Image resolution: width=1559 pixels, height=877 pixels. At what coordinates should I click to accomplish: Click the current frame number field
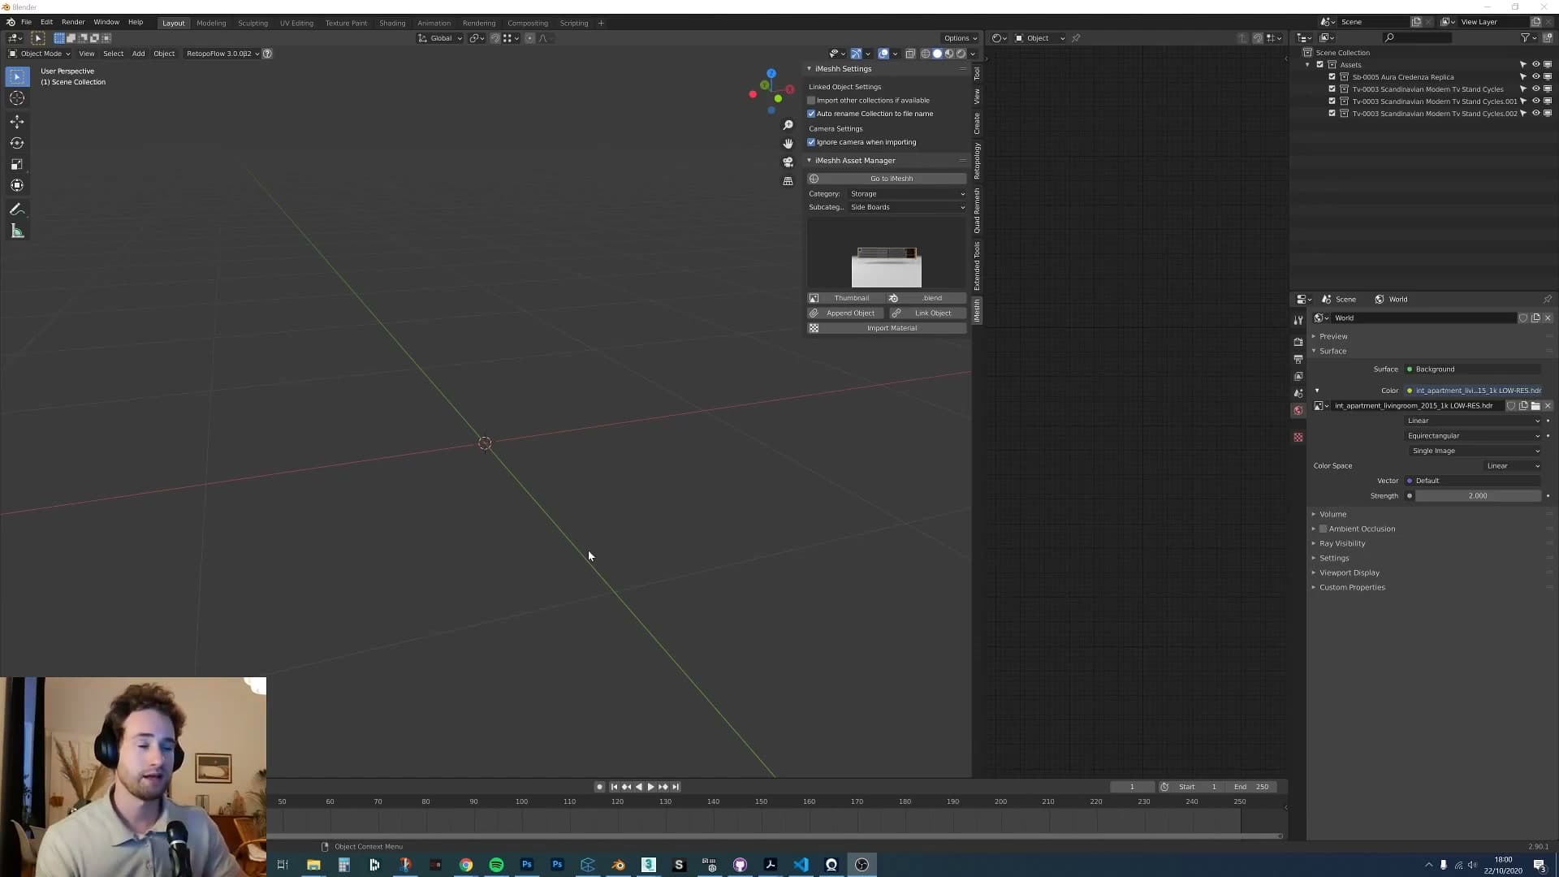click(x=1132, y=787)
